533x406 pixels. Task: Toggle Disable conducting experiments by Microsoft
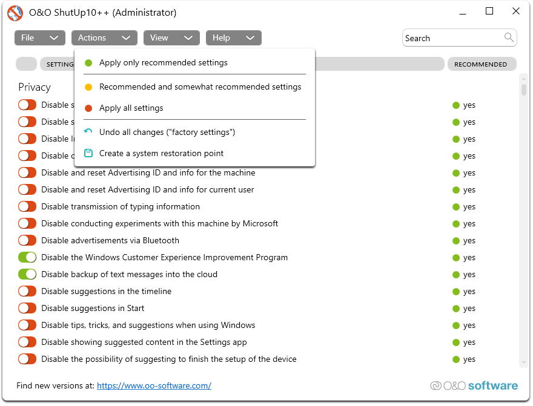(x=27, y=224)
